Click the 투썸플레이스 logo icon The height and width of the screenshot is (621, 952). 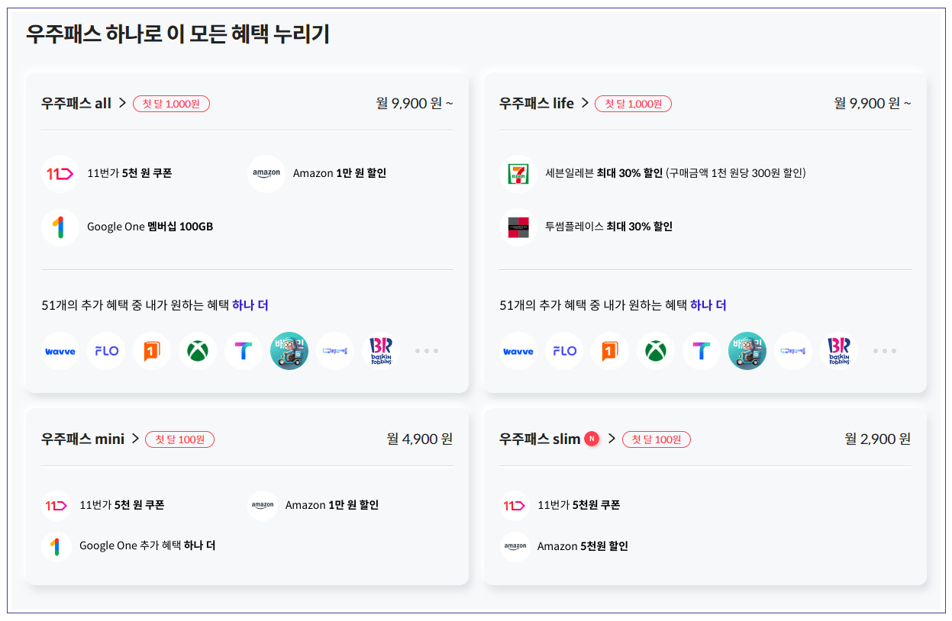518,227
